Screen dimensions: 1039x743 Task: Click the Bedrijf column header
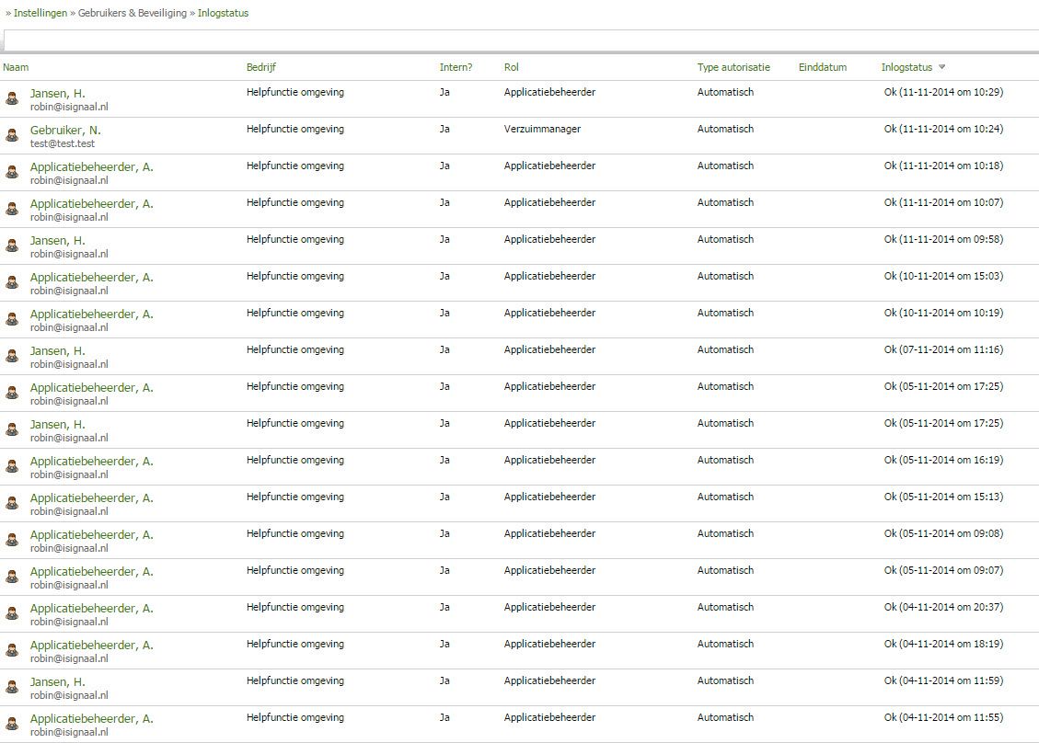tap(261, 67)
